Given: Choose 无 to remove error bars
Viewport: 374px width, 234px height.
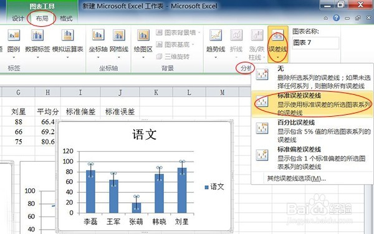Looking at the screenshot, I should pyautogui.click(x=312, y=77).
